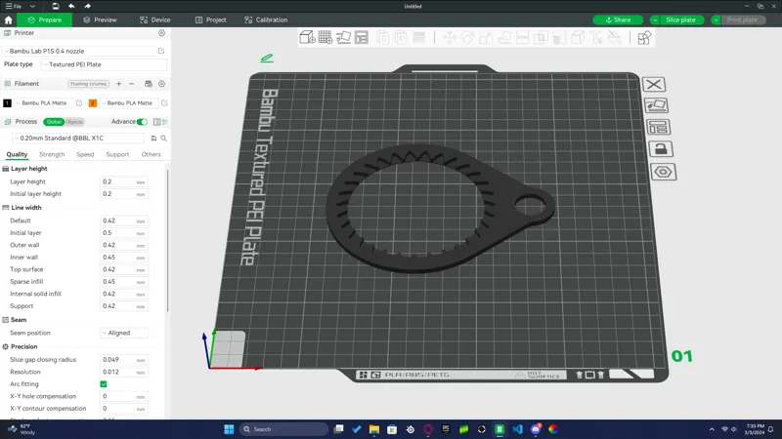This screenshot has width=782, height=439.
Task: Click the AMS filament sync icon
Action: click(x=149, y=84)
